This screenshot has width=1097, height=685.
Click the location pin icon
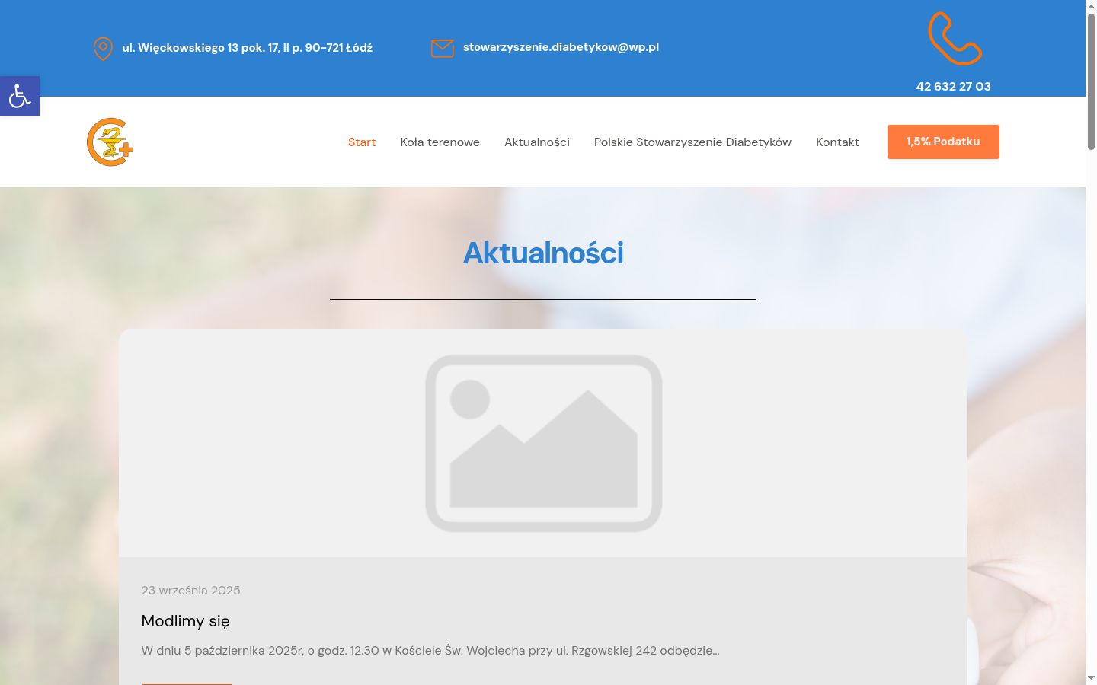click(103, 49)
